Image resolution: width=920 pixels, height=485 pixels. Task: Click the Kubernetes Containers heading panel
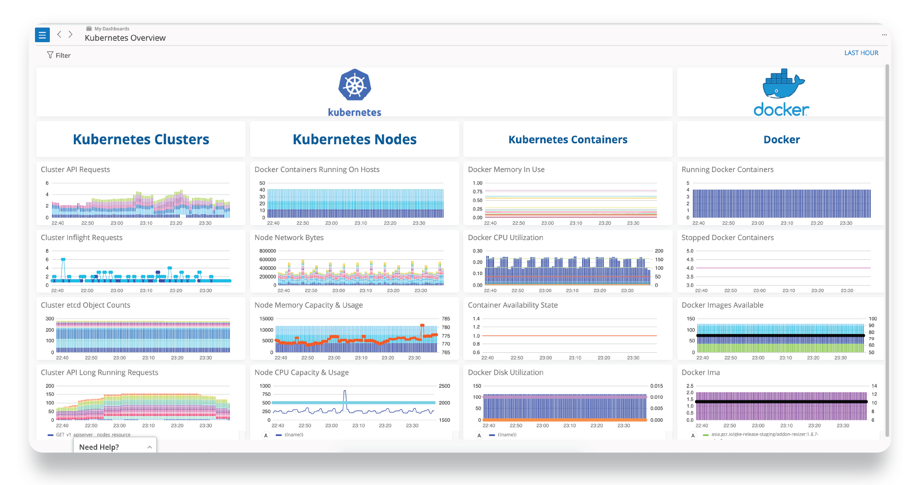tap(568, 139)
